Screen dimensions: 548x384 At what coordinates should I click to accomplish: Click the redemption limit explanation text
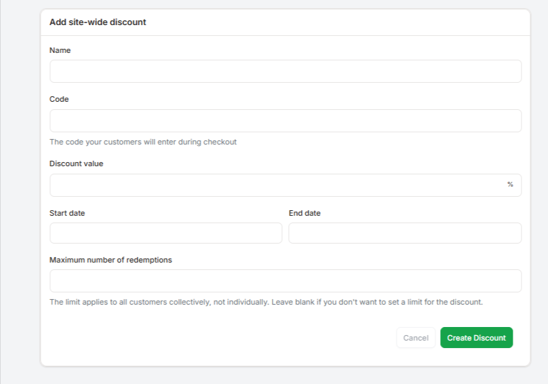[x=266, y=302]
